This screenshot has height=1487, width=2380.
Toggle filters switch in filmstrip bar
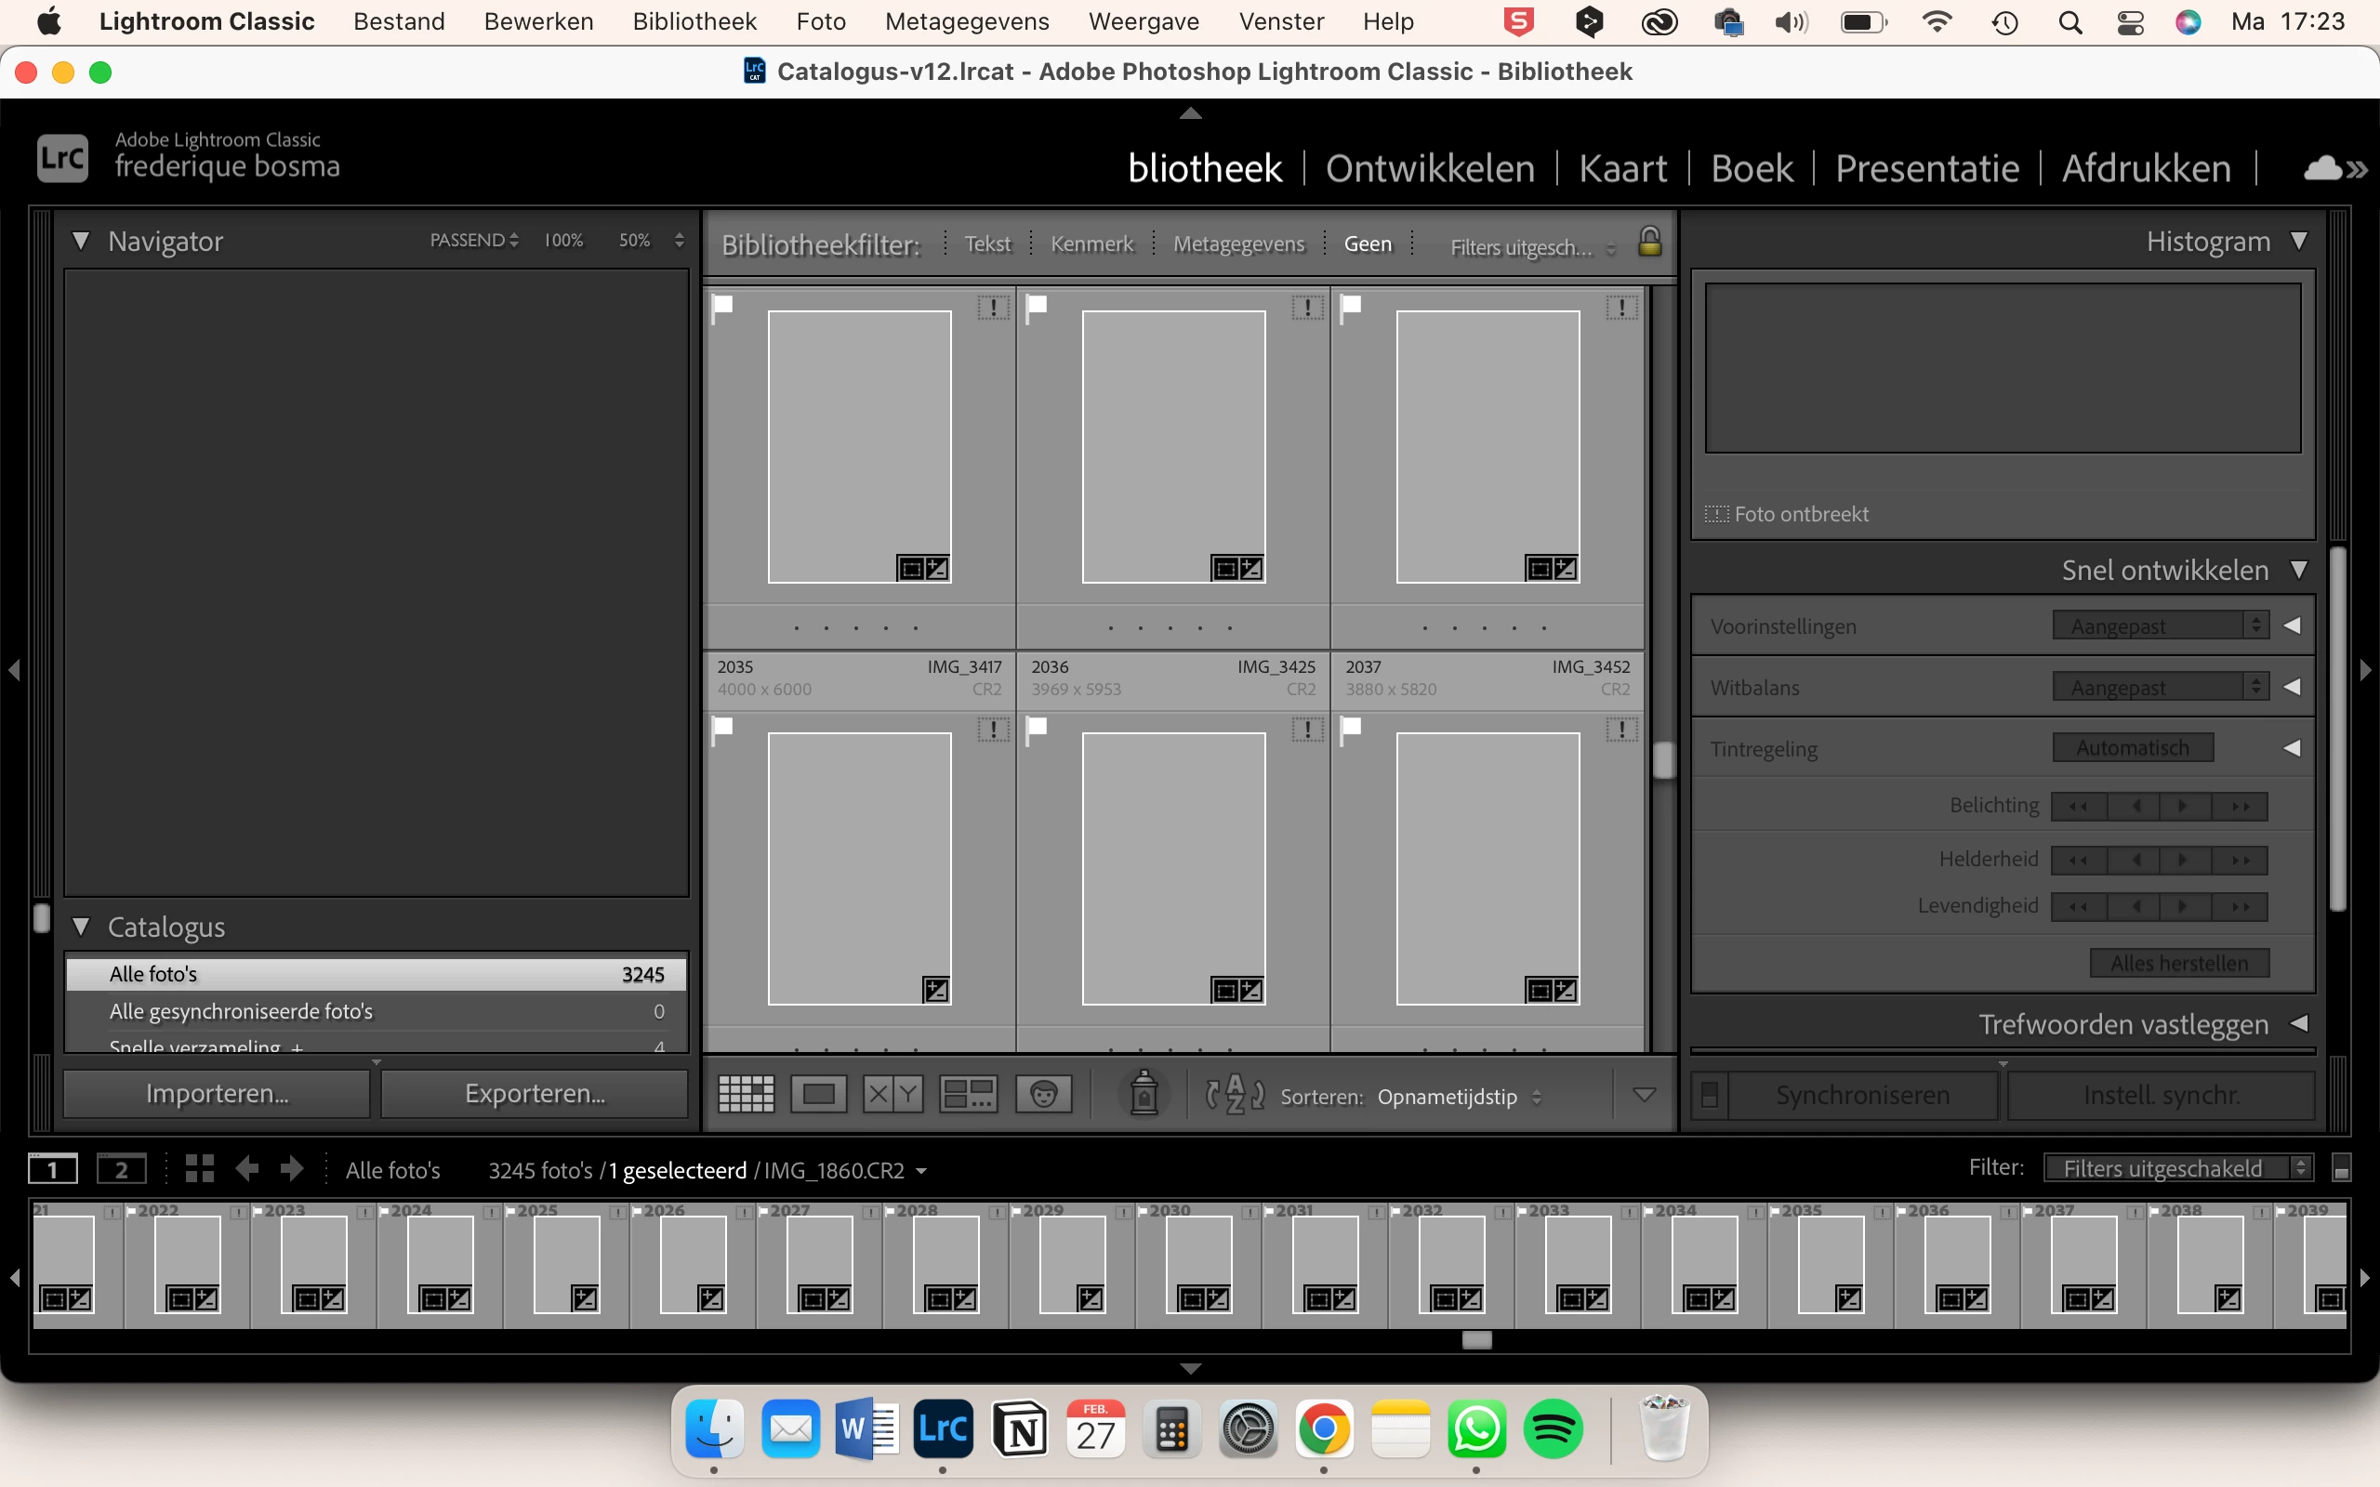point(2342,1168)
